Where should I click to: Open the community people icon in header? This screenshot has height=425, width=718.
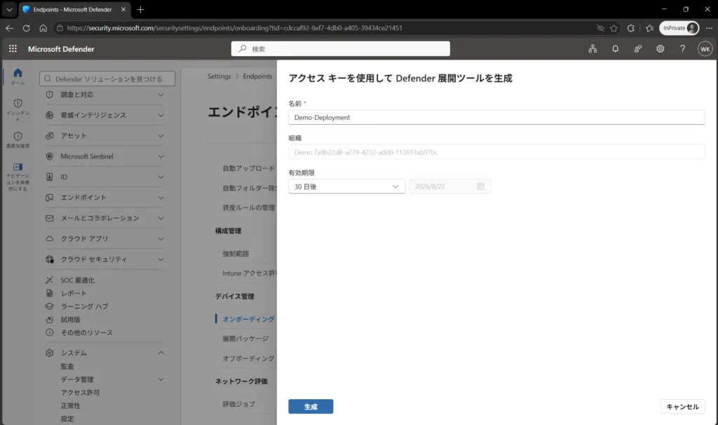click(638, 48)
